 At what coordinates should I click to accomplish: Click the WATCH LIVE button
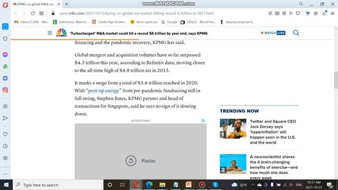click(273, 33)
